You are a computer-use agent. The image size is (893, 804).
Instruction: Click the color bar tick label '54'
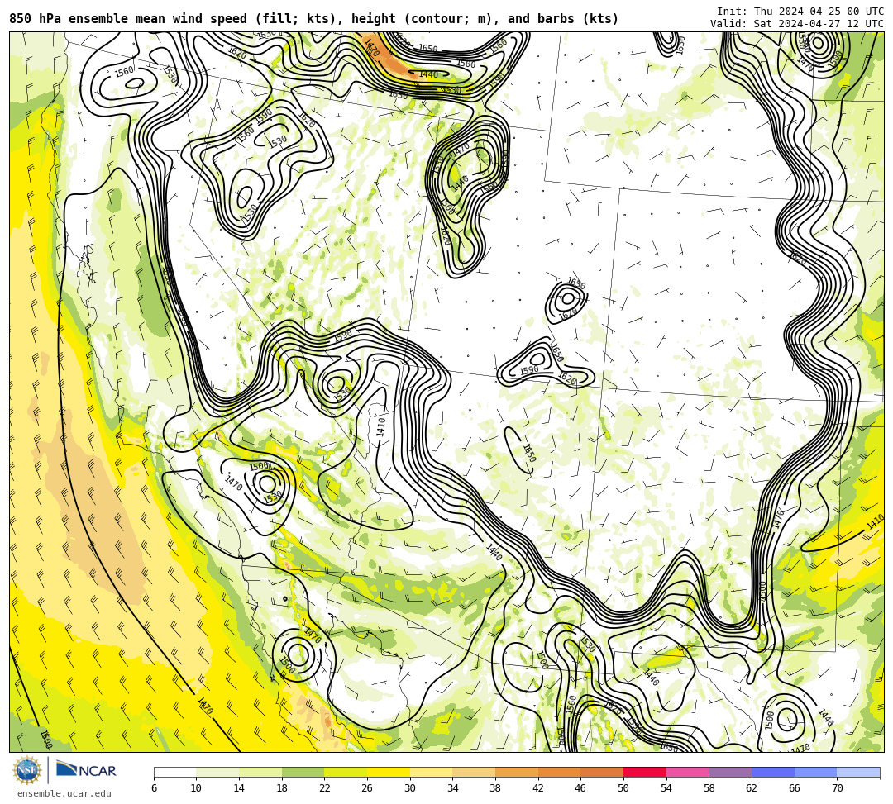[666, 788]
